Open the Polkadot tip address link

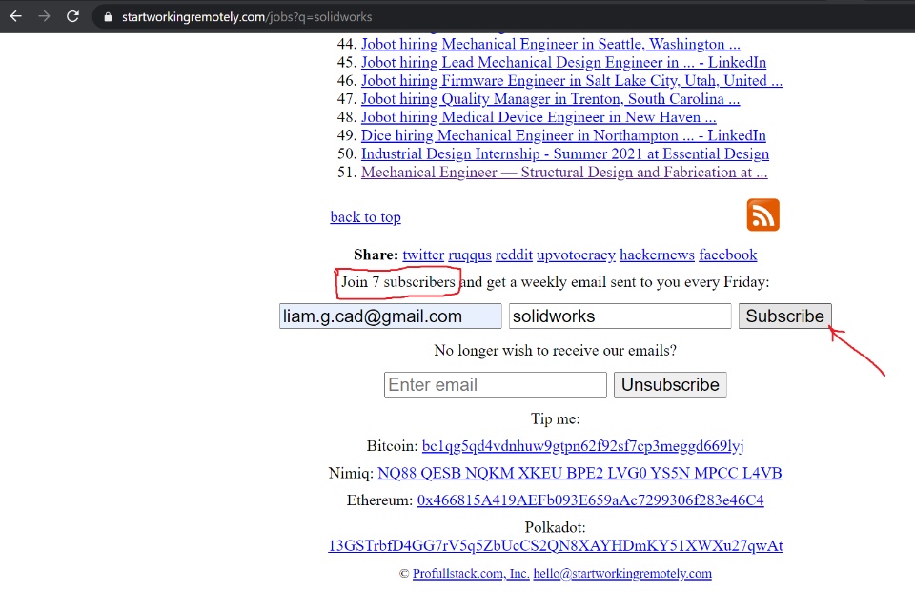tap(555, 546)
